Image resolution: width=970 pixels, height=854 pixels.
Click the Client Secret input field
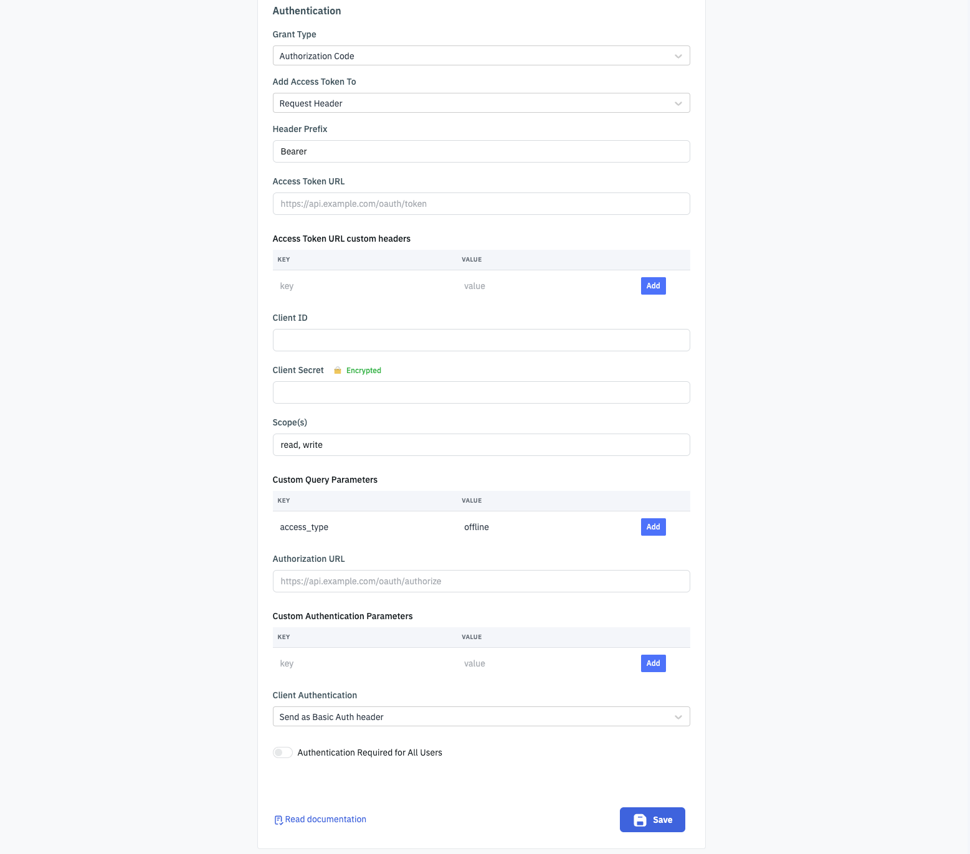481,392
